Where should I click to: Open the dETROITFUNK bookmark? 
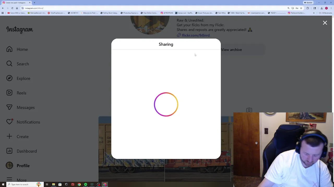[x=167, y=13]
